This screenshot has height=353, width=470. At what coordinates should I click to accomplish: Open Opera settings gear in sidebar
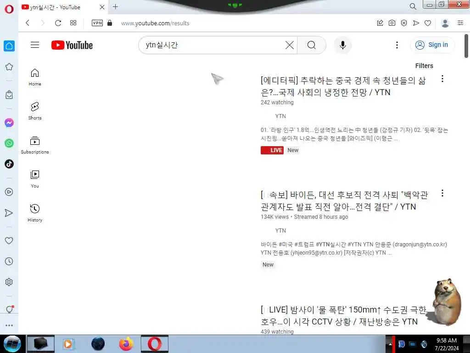(x=9, y=282)
